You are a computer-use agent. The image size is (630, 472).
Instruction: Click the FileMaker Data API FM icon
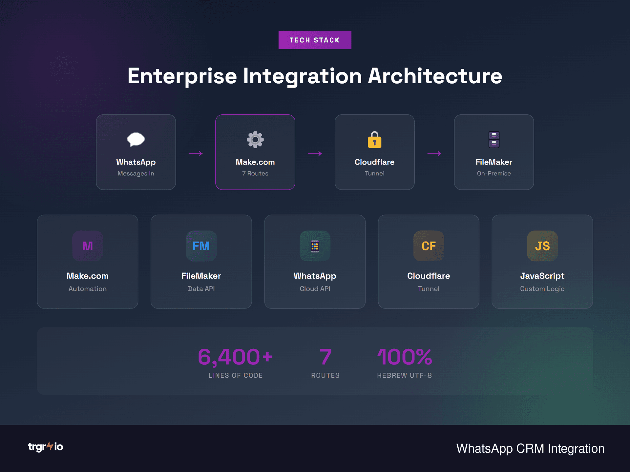201,246
